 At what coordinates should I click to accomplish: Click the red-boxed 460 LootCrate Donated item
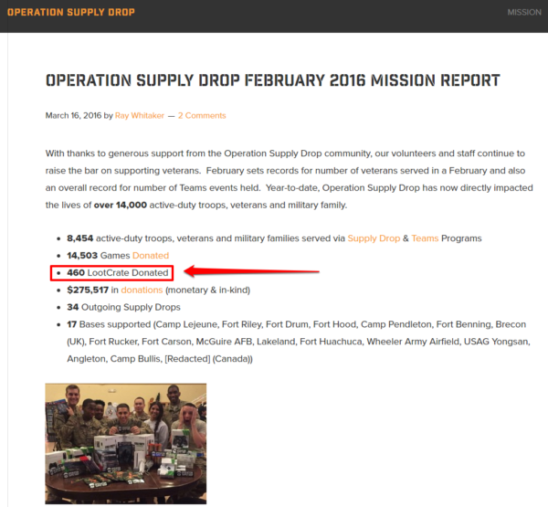point(118,273)
